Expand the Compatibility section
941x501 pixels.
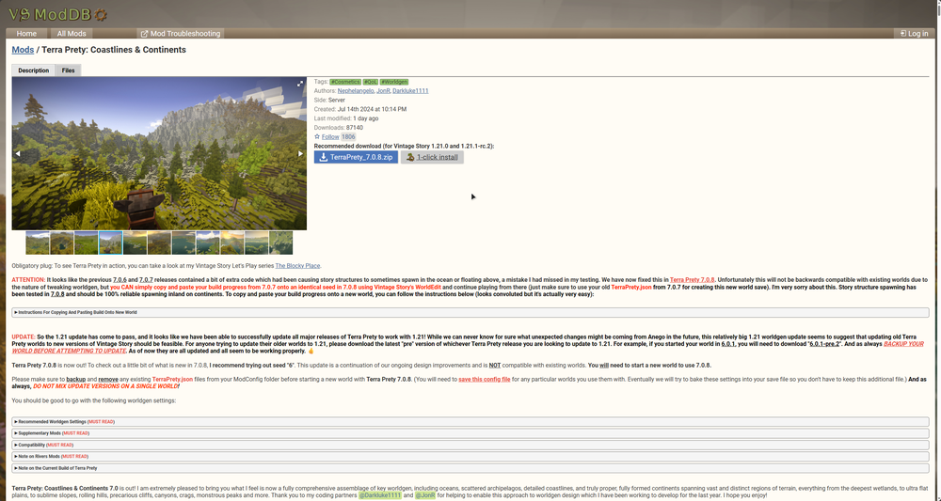click(x=470, y=445)
